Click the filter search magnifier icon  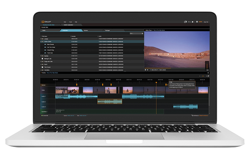pos(142,33)
